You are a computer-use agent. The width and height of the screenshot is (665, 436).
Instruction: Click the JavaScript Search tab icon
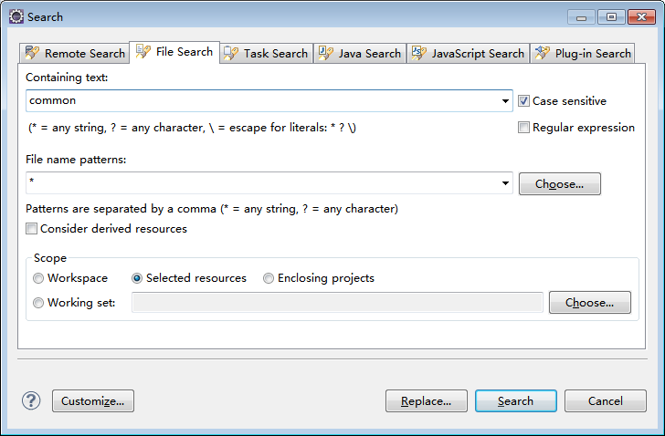[419, 54]
